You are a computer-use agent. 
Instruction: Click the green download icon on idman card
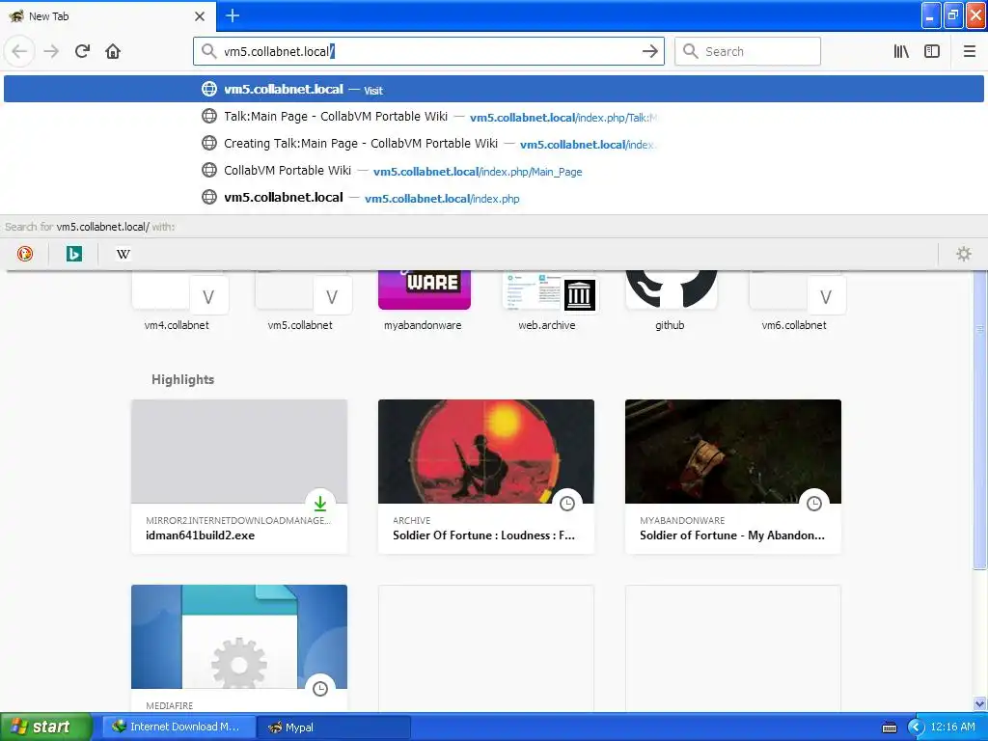point(320,503)
